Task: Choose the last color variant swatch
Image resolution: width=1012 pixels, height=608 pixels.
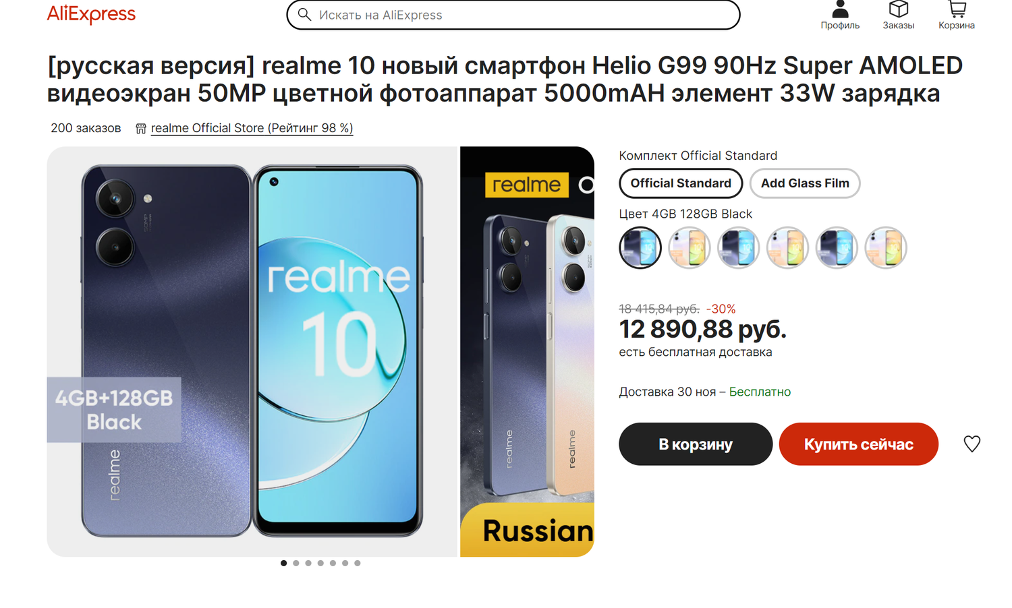Action: coord(886,247)
